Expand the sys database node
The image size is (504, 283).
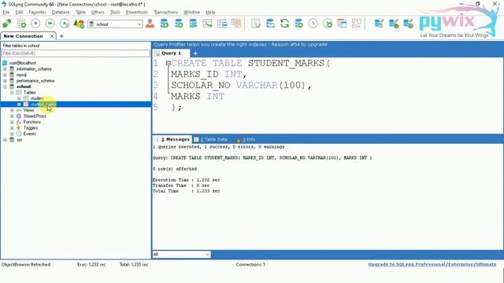tap(5, 140)
